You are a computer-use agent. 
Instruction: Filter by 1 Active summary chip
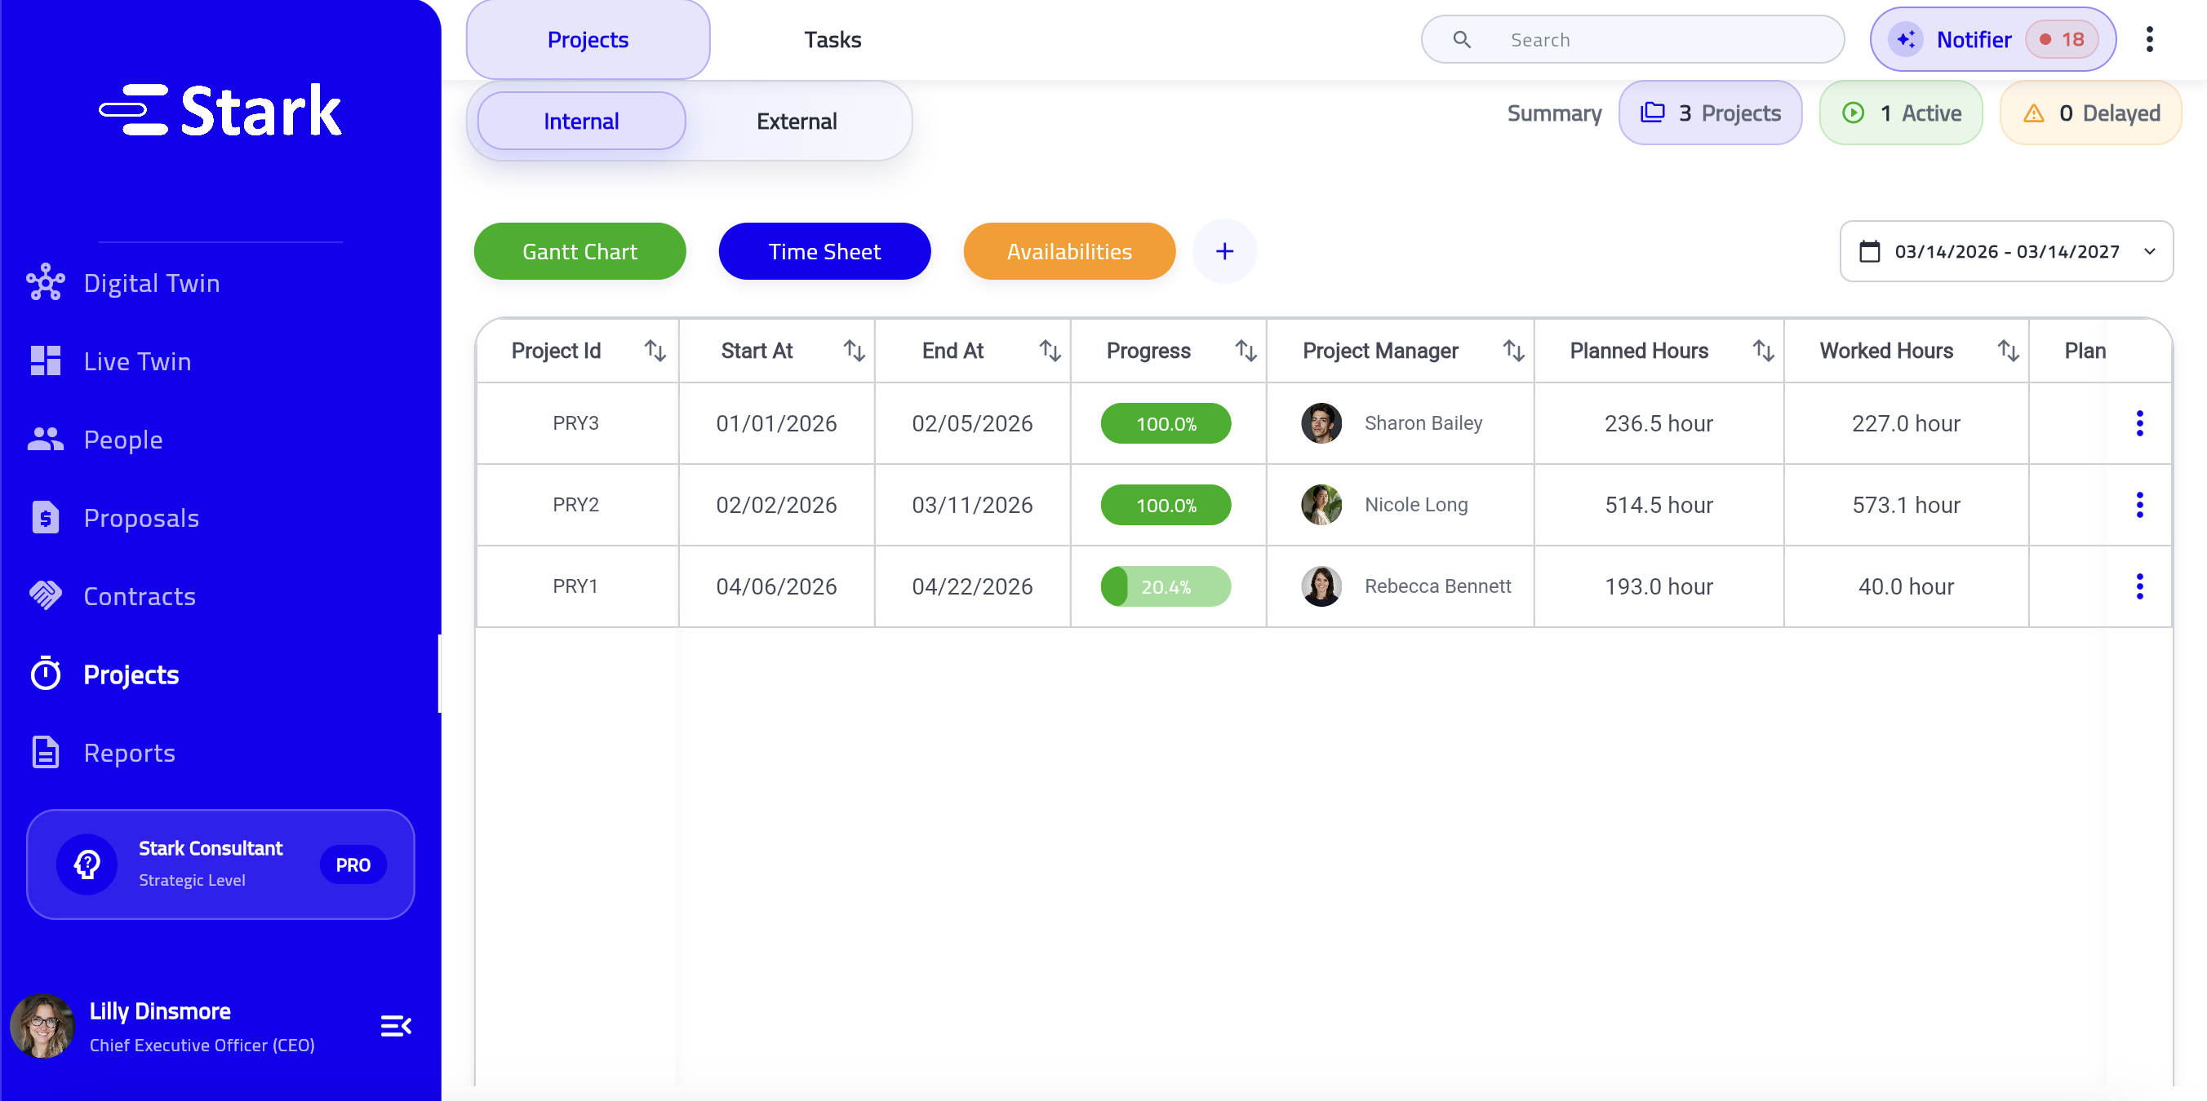[1899, 113]
